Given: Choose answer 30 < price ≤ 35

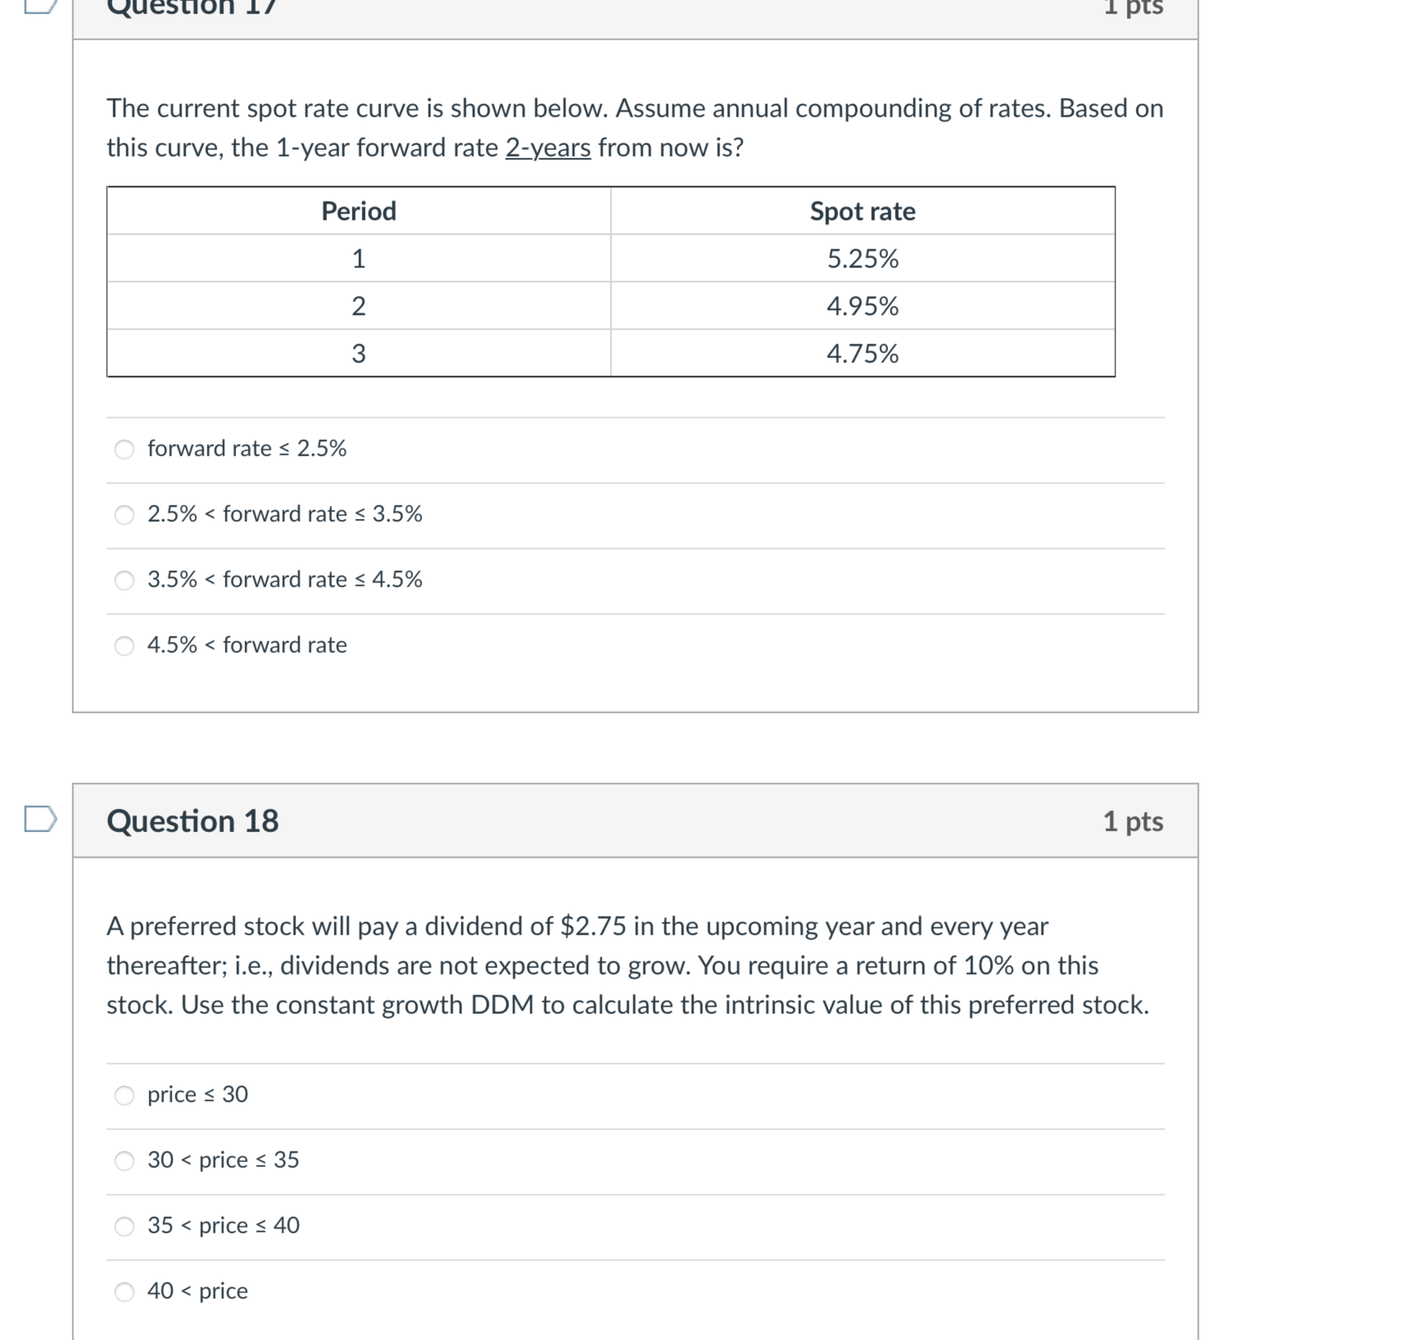Looking at the screenshot, I should [125, 1161].
